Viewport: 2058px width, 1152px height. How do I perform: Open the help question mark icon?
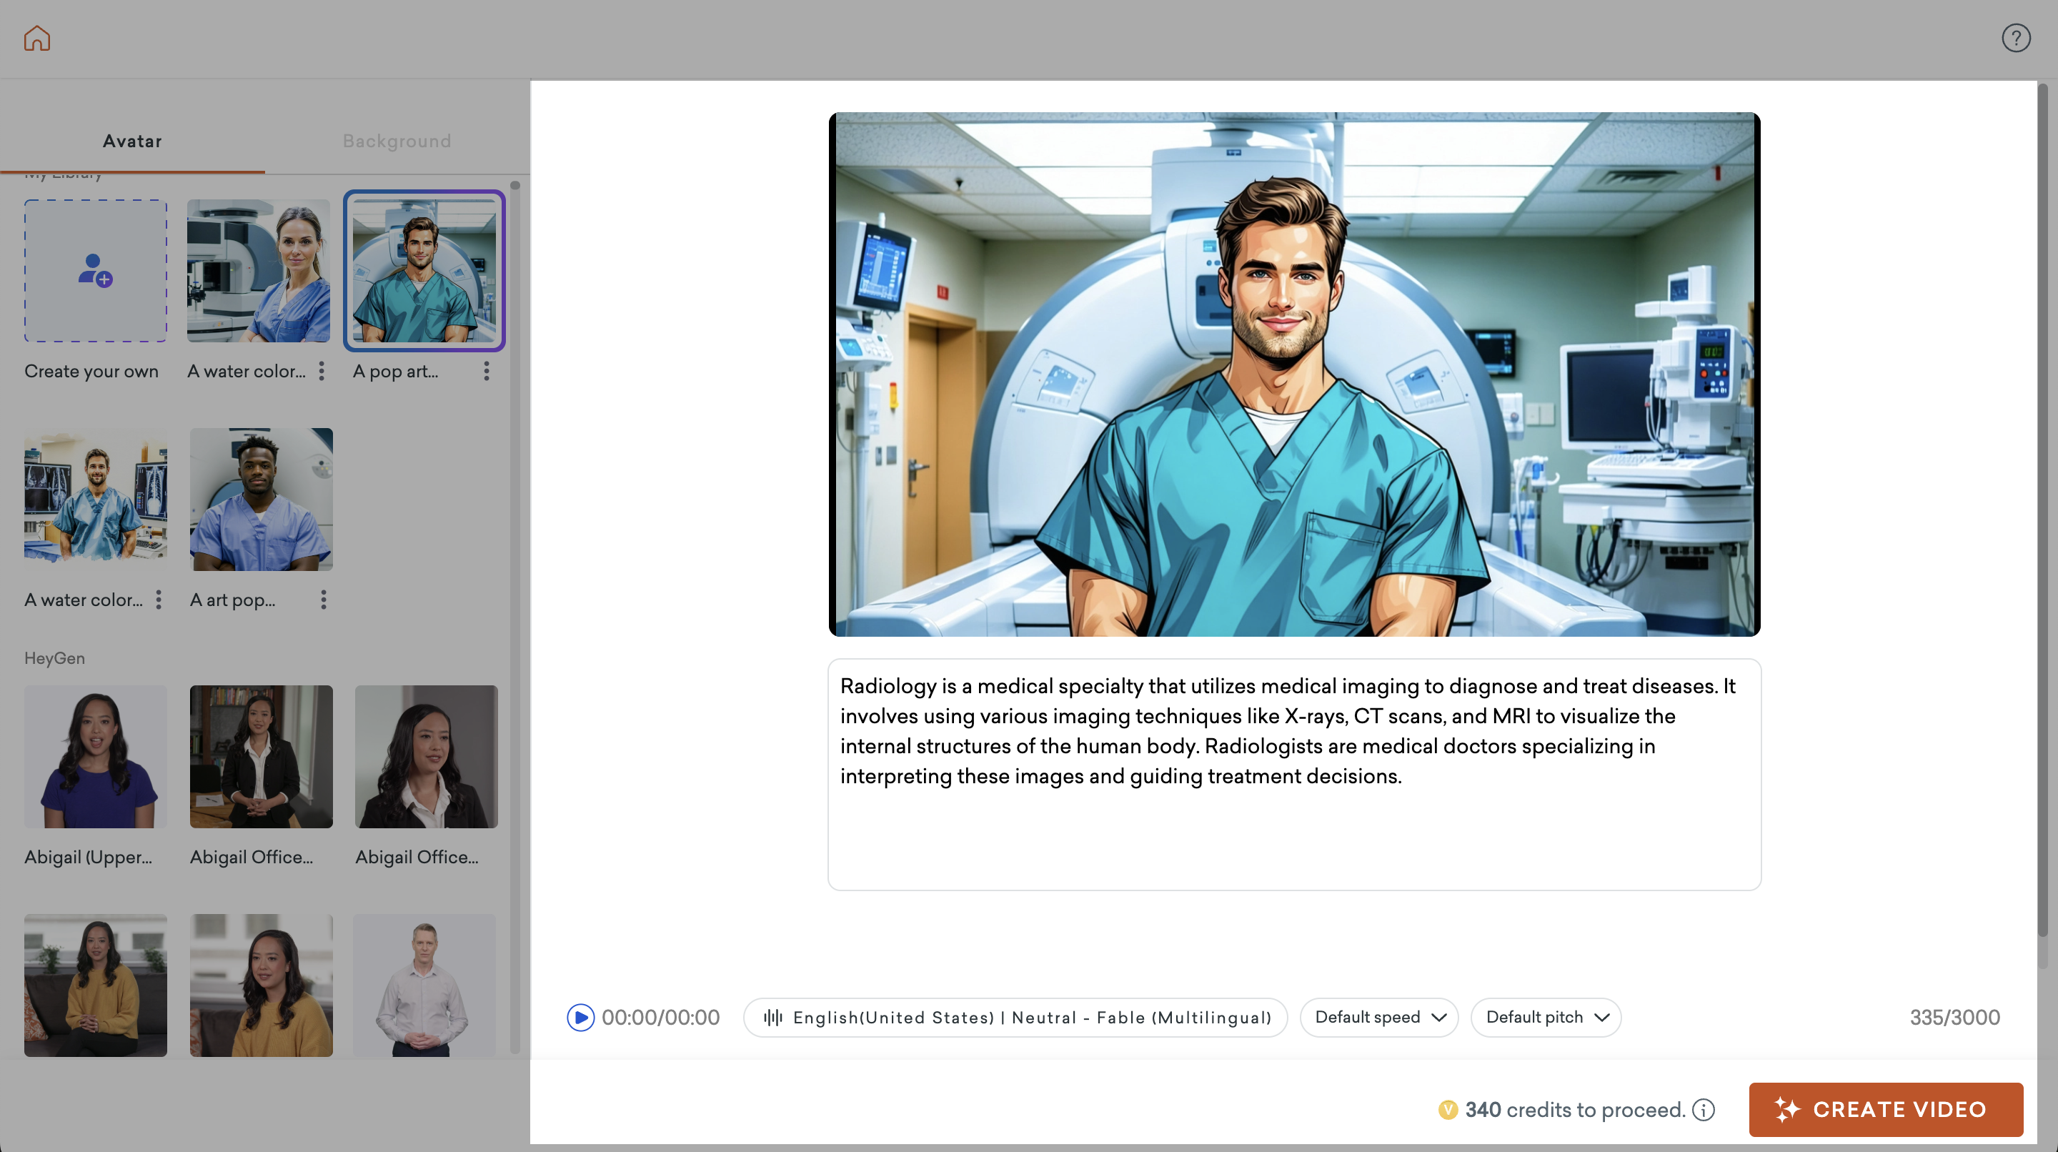[2015, 38]
